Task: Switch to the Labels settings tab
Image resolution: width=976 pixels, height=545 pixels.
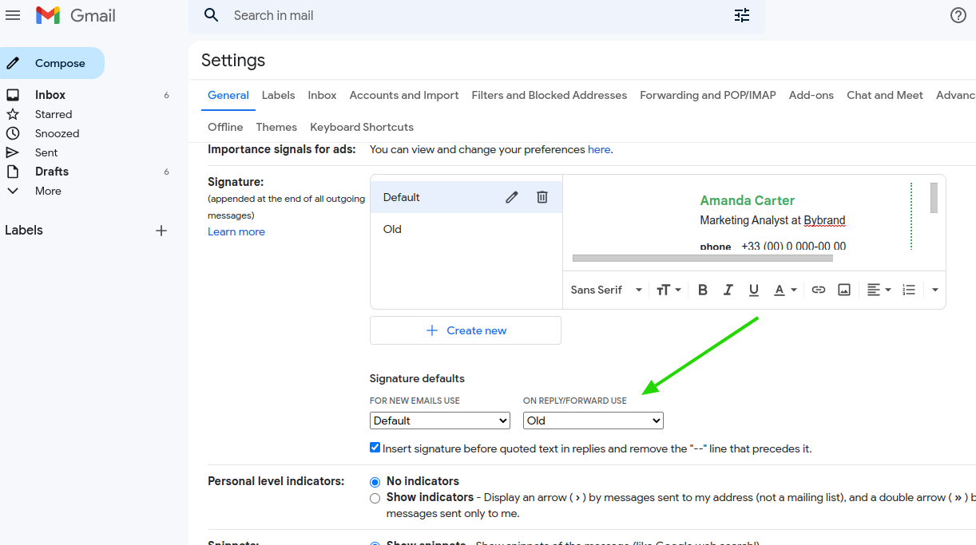Action: click(x=278, y=95)
